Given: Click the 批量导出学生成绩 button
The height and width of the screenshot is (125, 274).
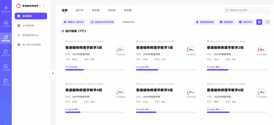Looking at the screenshot, I should tap(102, 22).
